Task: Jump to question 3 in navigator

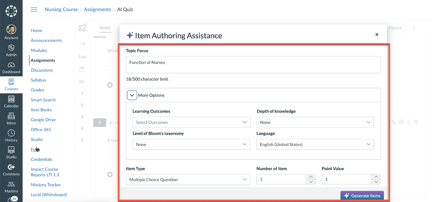Action: tap(82, 117)
